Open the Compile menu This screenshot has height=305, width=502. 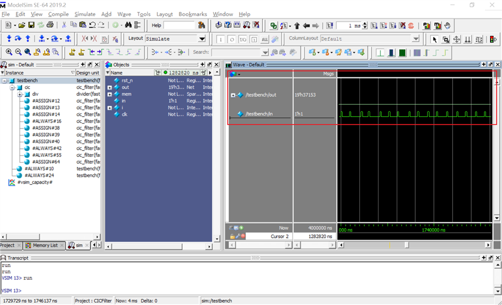point(58,14)
